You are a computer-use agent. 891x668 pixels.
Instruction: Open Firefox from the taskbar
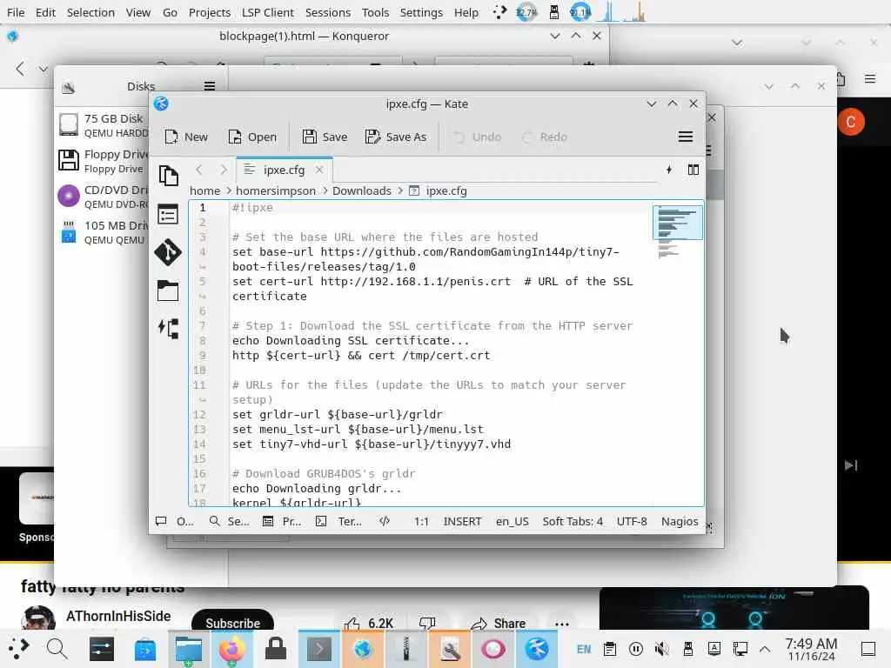pos(231,649)
